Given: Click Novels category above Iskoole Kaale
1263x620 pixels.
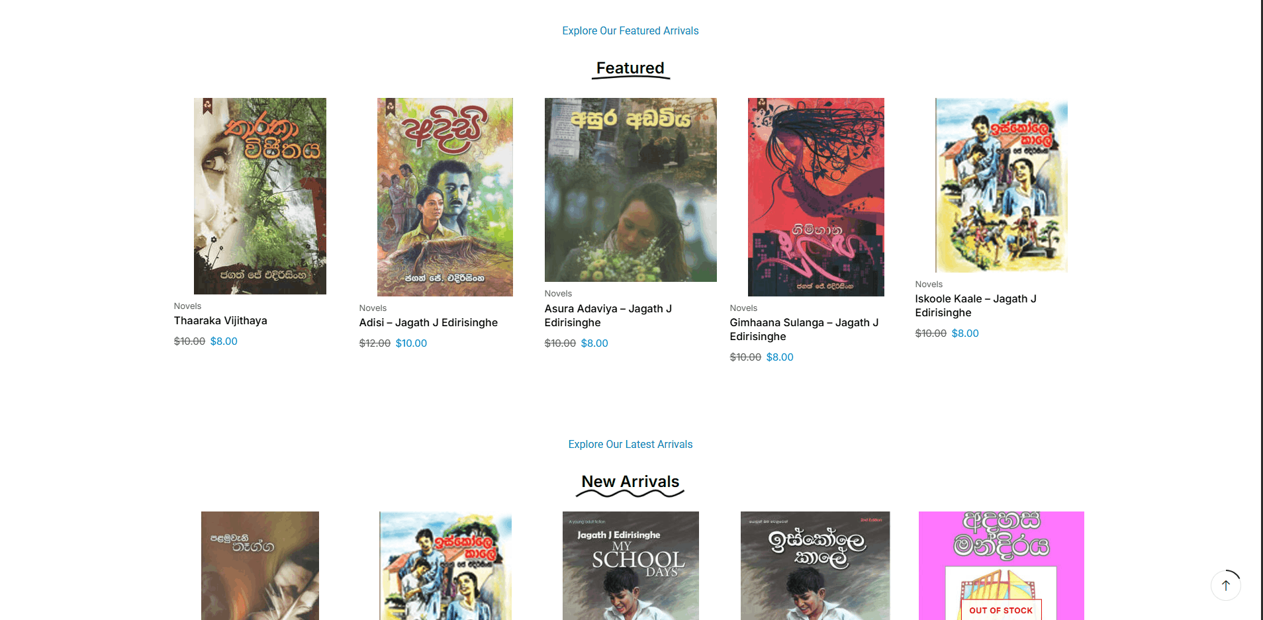Looking at the screenshot, I should [929, 285].
